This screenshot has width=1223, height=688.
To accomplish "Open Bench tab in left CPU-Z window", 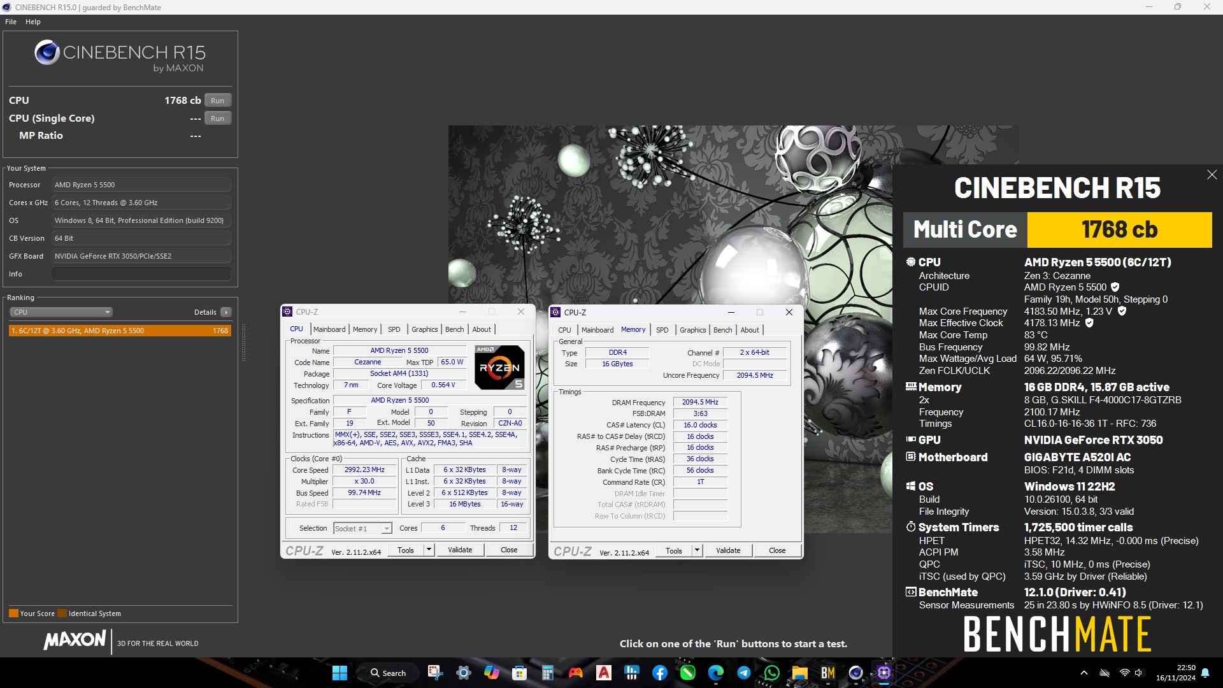I will coord(455,329).
